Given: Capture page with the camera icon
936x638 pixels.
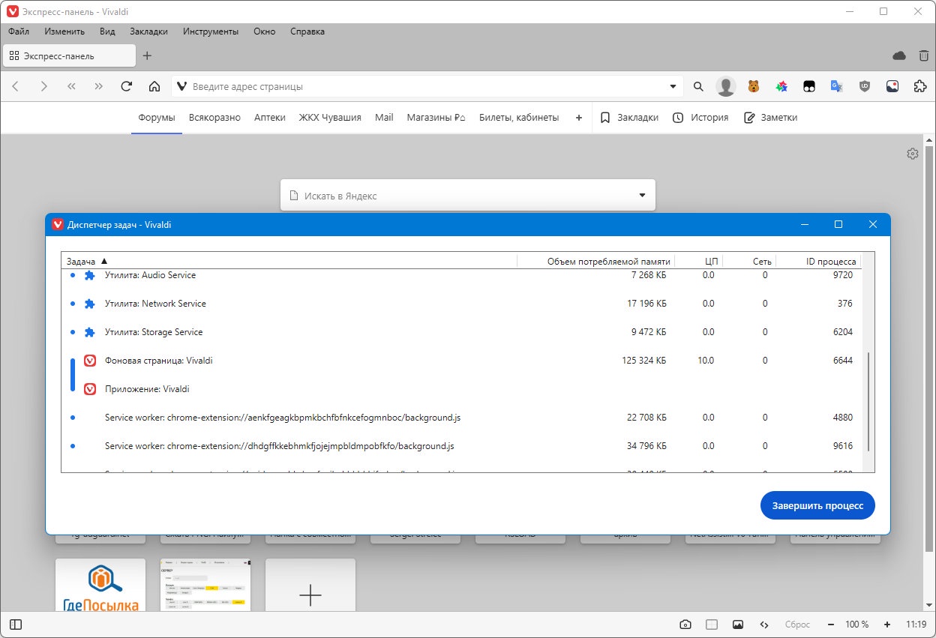Looking at the screenshot, I should click(x=685, y=625).
